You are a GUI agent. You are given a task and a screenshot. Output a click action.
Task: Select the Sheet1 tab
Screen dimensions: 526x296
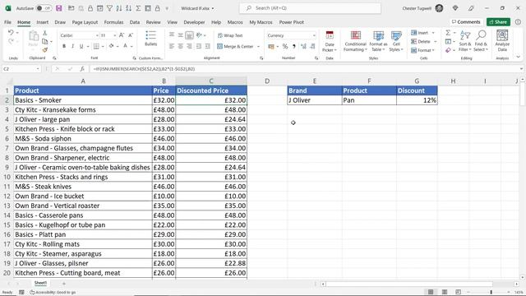pyautogui.click(x=40, y=283)
